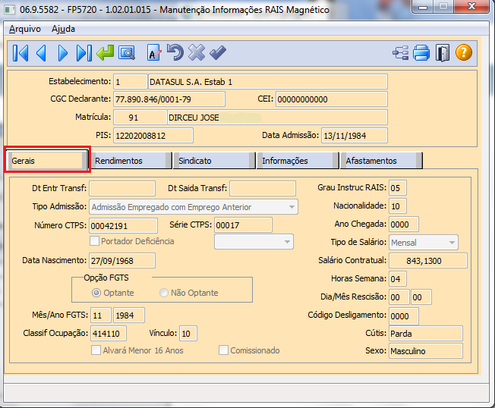Click the Dt Entr Transf field
The height and width of the screenshot is (408, 495).
click(x=122, y=189)
